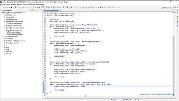Image resolution: width=179 pixels, height=101 pixels.
Task: Select pom.xml in Project Explorer
Action: pos(8,54)
